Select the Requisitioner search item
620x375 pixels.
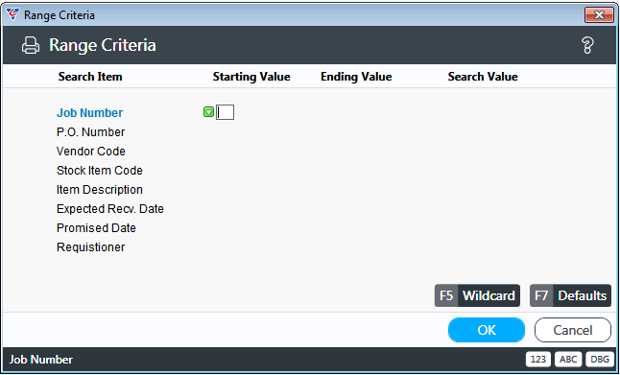point(91,247)
